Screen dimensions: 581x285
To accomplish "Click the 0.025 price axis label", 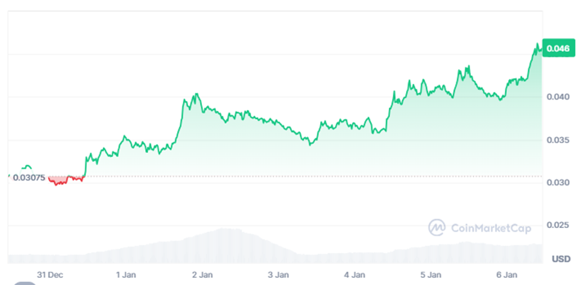I will pyautogui.click(x=557, y=226).
